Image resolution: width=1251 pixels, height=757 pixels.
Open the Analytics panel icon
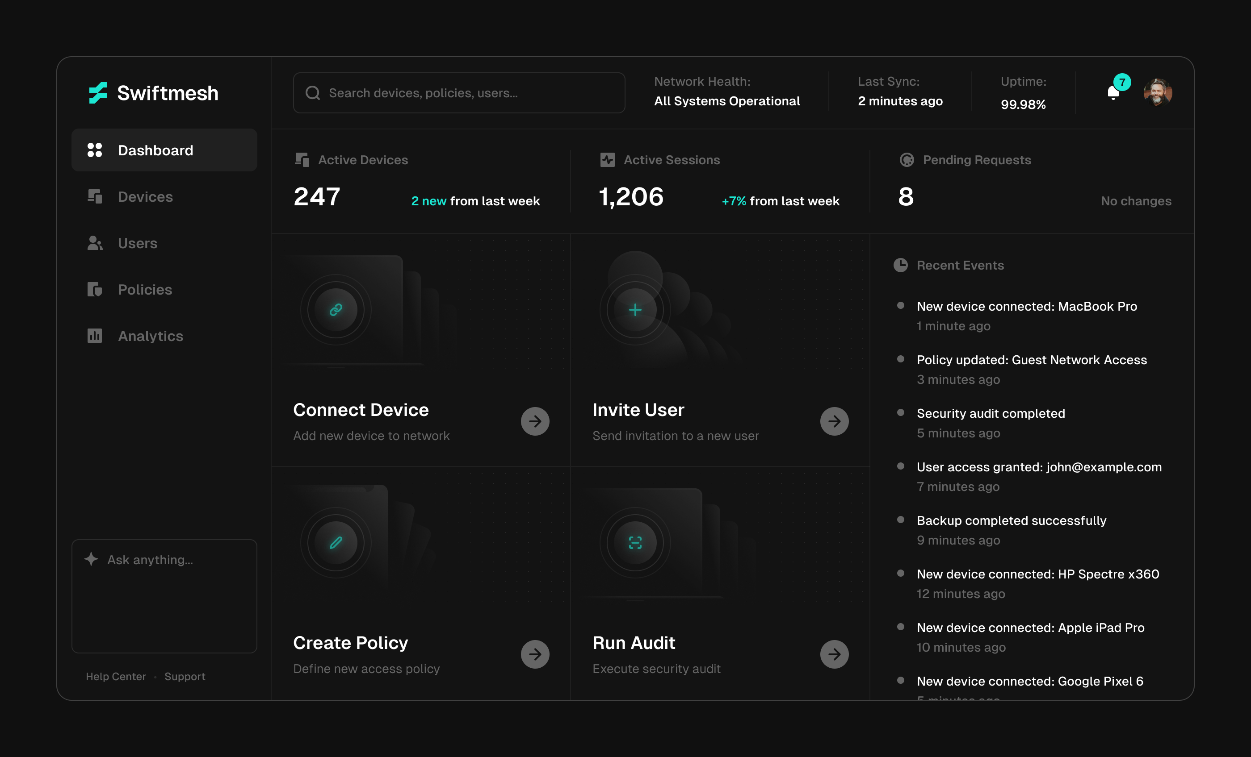95,336
